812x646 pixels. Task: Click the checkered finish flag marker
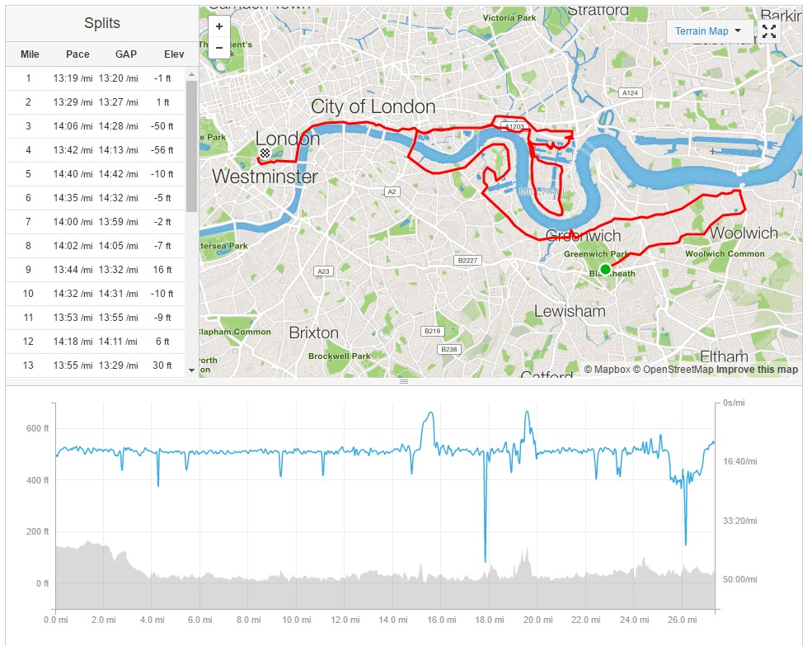265,153
